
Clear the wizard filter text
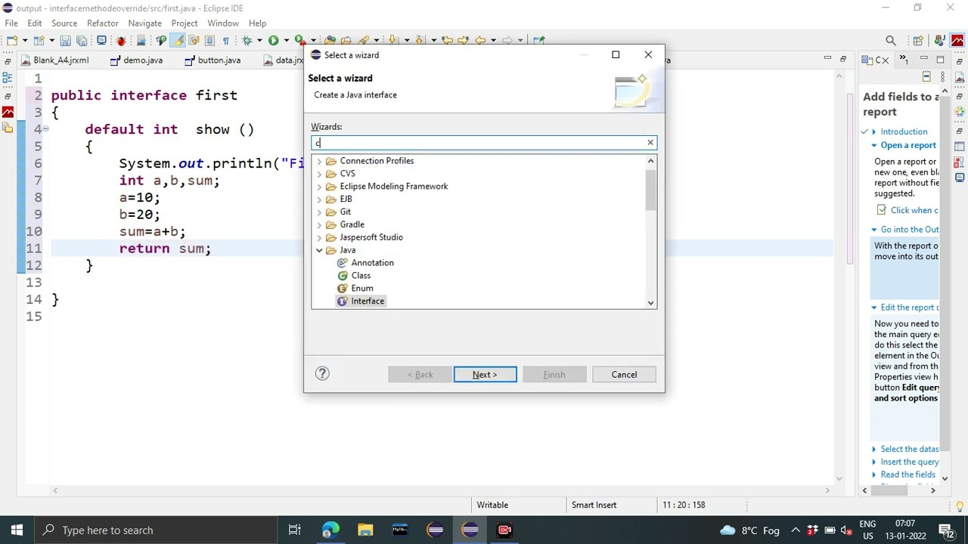click(x=650, y=143)
